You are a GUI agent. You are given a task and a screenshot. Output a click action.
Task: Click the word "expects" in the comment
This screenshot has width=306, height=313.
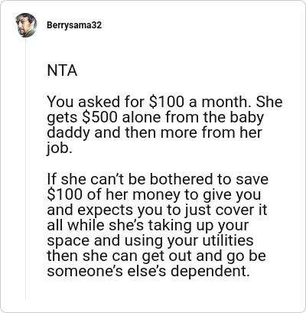click(x=105, y=210)
